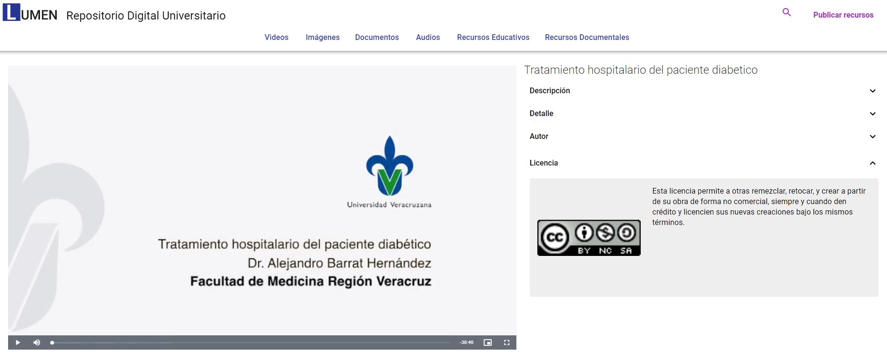Click the license description text
This screenshot has height=352, width=887.
tap(759, 206)
